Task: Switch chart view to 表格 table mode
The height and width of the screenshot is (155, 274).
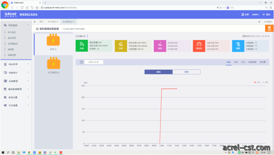Action: click(x=186, y=72)
